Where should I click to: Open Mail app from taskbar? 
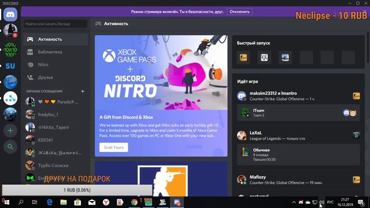pyautogui.click(x=92, y=202)
